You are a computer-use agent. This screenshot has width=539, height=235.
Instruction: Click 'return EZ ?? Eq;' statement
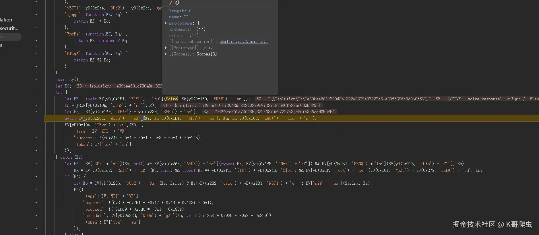click(x=92, y=60)
